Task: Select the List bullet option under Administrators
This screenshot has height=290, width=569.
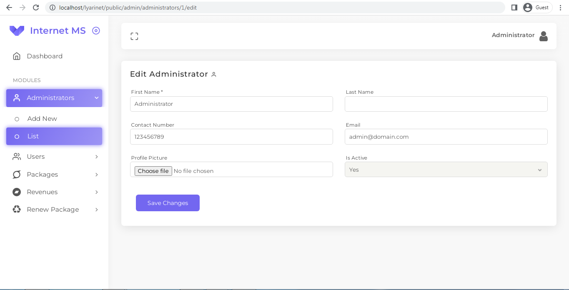Action: pos(17,136)
